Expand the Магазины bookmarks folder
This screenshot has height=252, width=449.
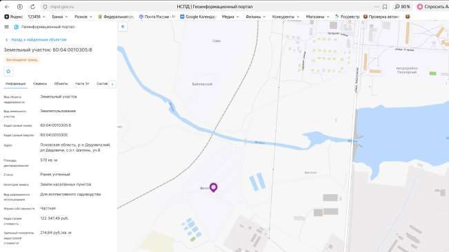tap(317, 17)
